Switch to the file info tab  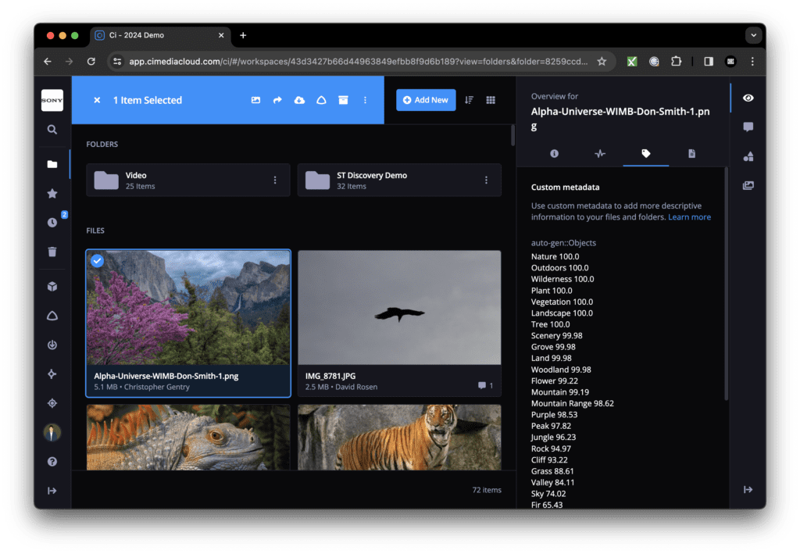[555, 154]
